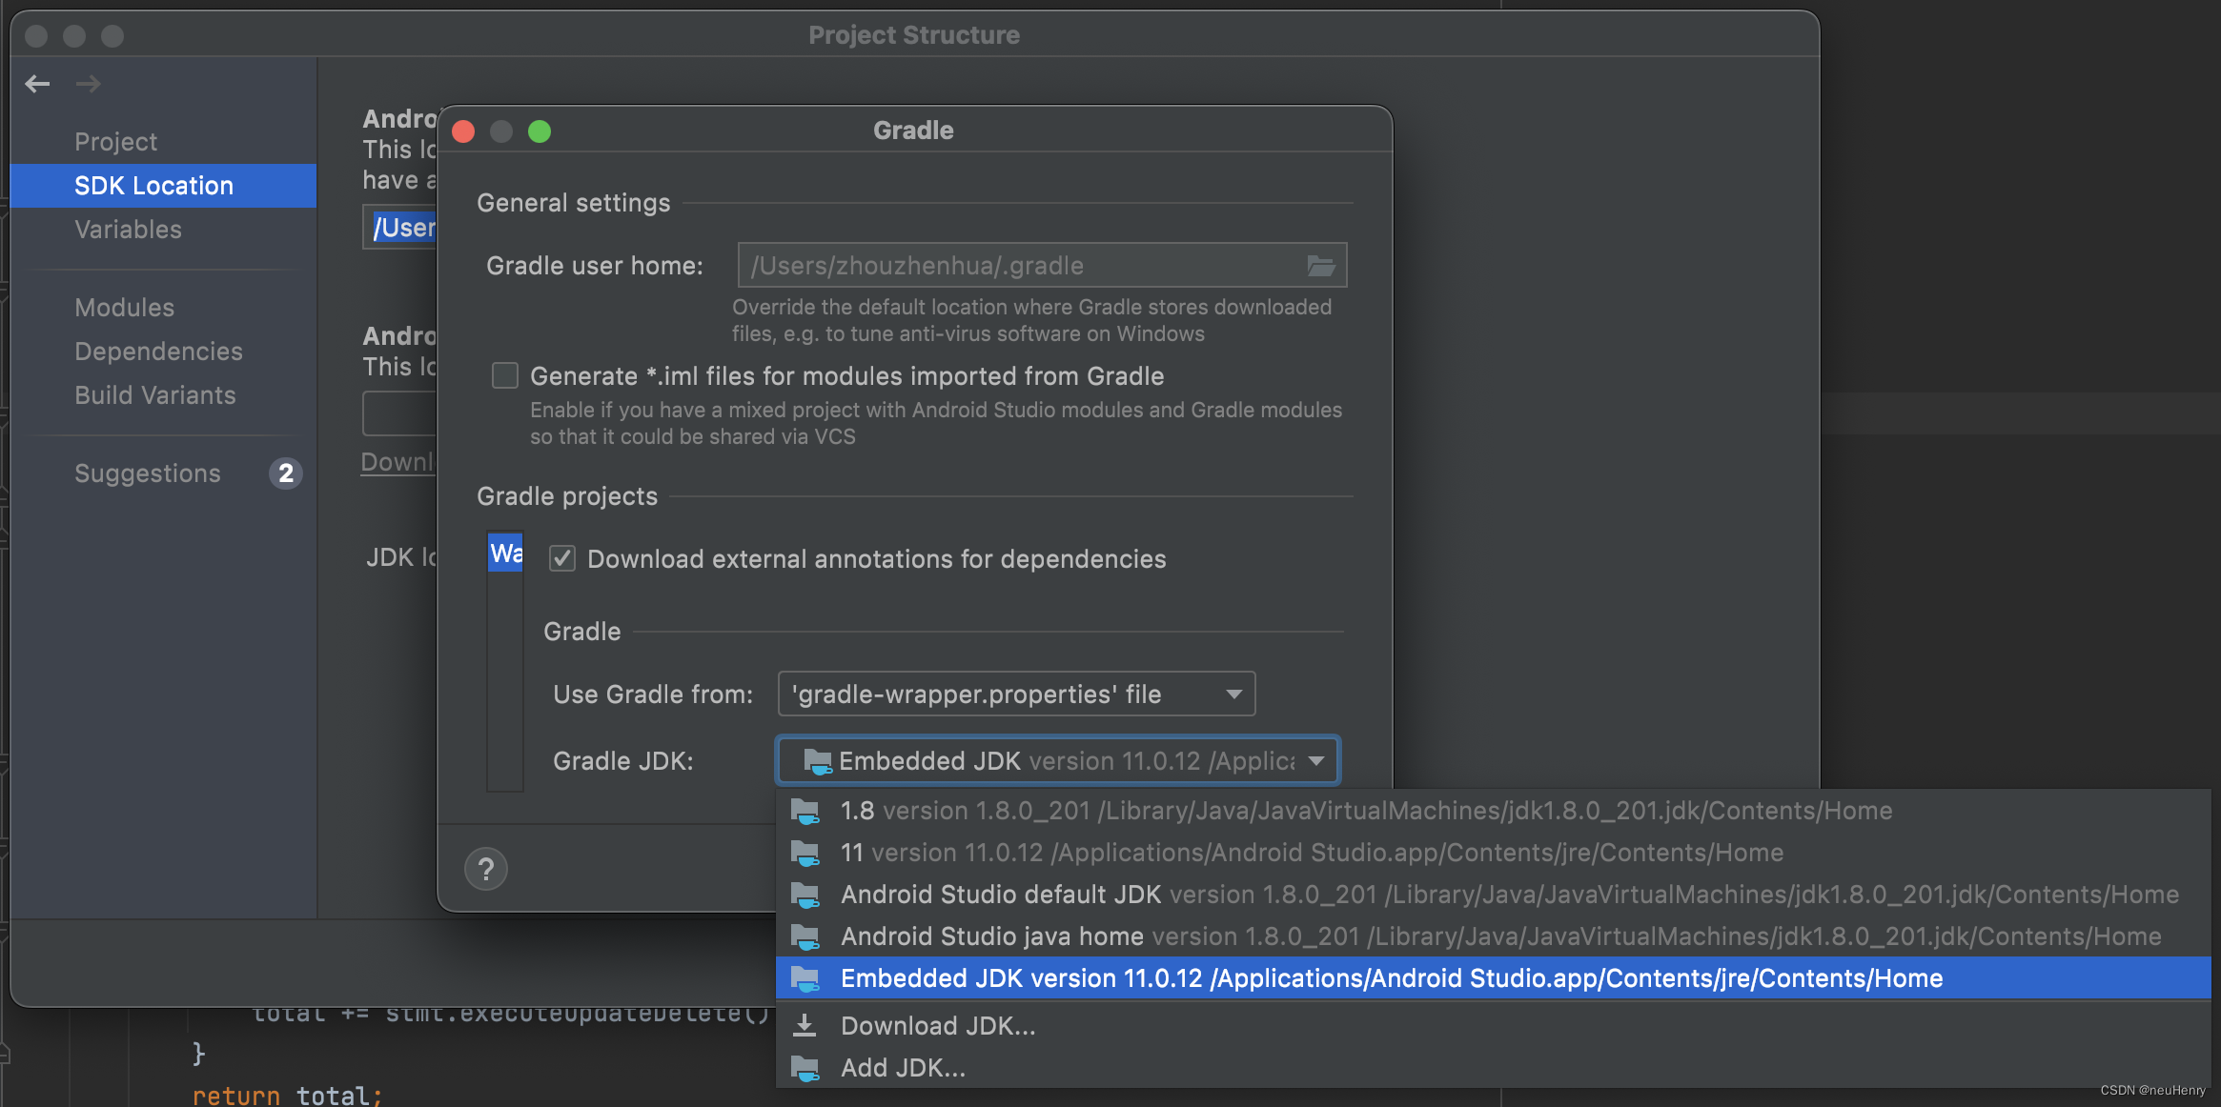Click the download icon next to Download JDK
This screenshot has width=2221, height=1107.
tap(805, 1025)
